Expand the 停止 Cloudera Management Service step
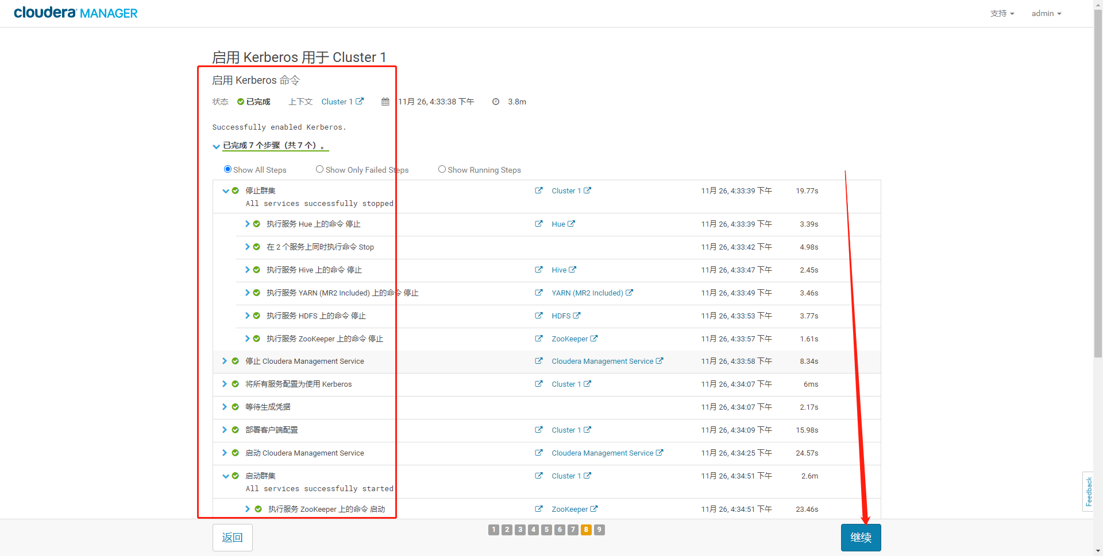Screen dimensions: 1103x556 (x=225, y=361)
